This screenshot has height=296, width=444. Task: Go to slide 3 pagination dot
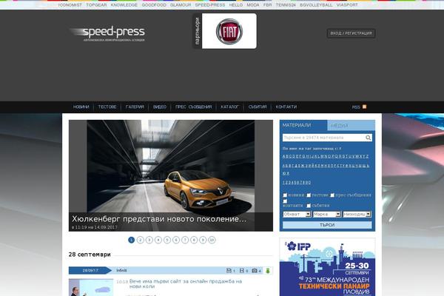click(149, 240)
